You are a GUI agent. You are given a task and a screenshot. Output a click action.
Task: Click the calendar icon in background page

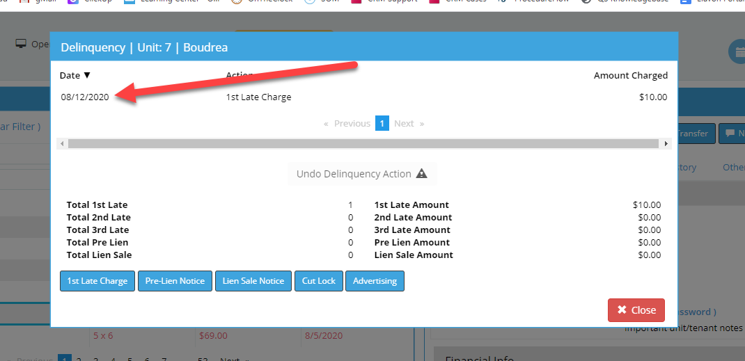coord(739,52)
